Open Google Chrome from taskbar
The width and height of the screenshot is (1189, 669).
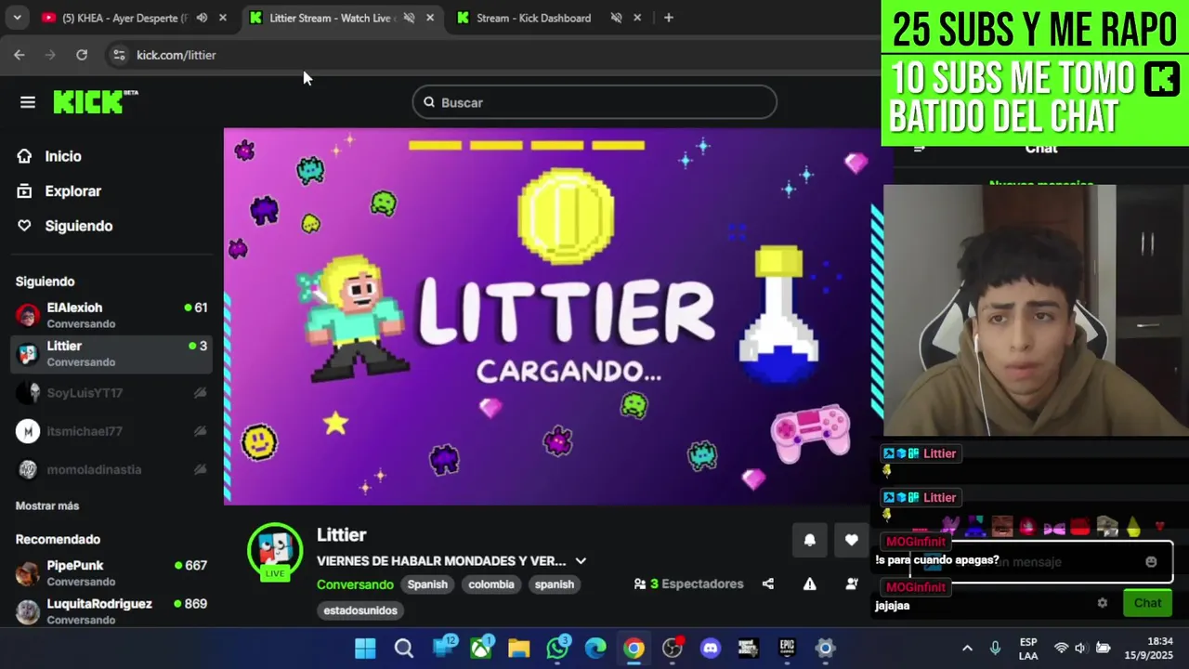[634, 649]
